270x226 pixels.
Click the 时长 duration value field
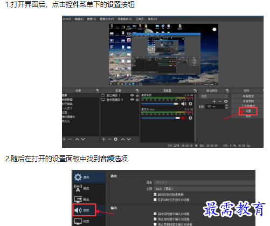point(215,107)
